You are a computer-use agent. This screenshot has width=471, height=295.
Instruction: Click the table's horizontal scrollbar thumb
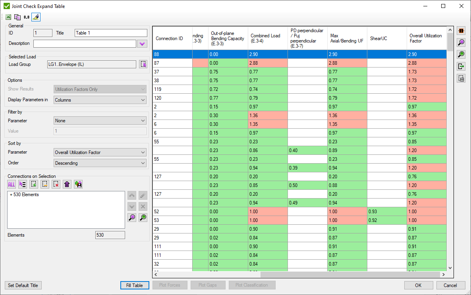(x=350, y=274)
